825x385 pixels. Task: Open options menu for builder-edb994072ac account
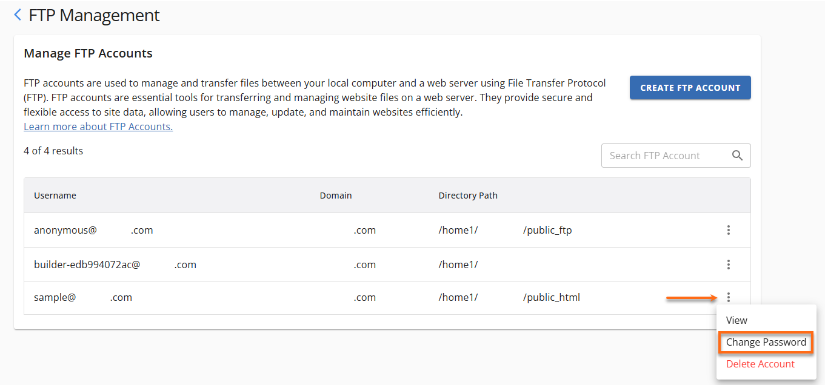pyautogui.click(x=729, y=265)
